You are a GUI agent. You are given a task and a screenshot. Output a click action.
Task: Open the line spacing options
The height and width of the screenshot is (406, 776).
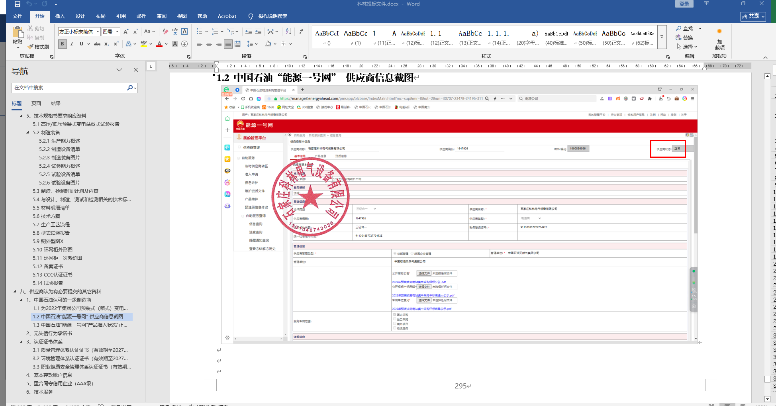click(250, 44)
